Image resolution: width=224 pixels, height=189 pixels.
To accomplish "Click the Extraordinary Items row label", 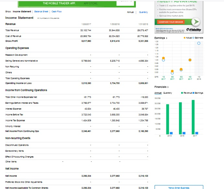I will click(15, 151).
